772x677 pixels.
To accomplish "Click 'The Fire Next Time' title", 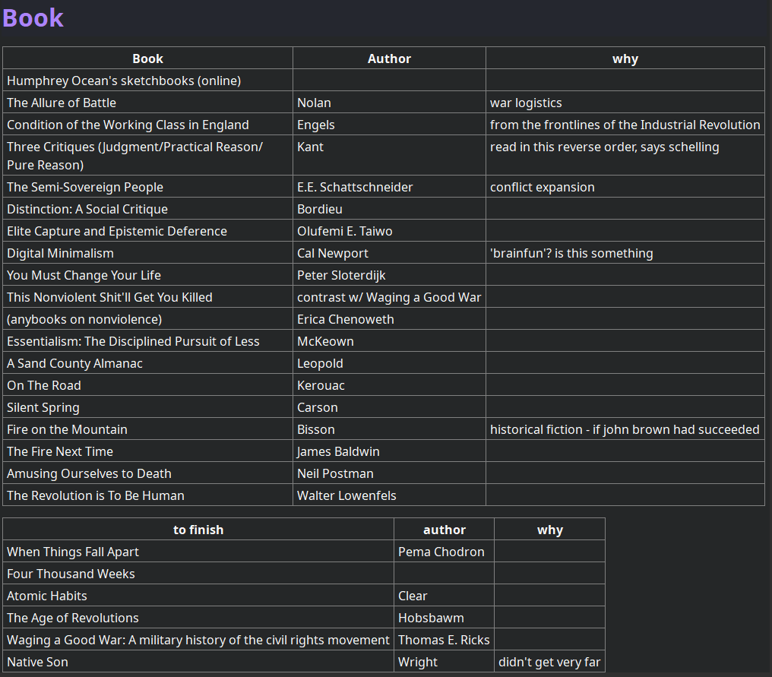I will pos(59,451).
